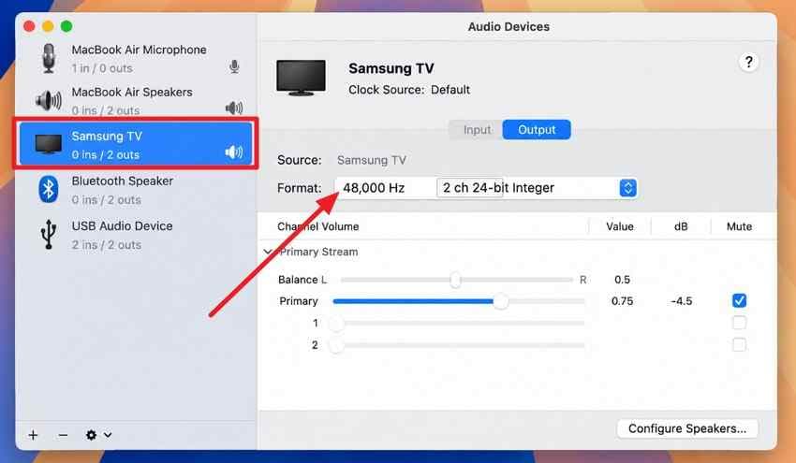Click the default input microphone indicator icon

[x=234, y=66]
